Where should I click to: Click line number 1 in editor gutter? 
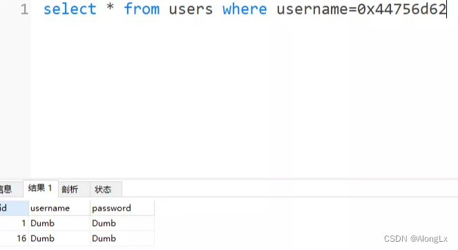(x=25, y=10)
